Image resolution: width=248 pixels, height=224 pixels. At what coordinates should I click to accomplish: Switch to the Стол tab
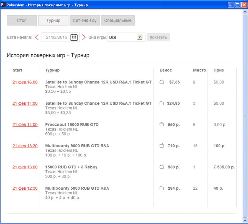pyautogui.click(x=22, y=21)
